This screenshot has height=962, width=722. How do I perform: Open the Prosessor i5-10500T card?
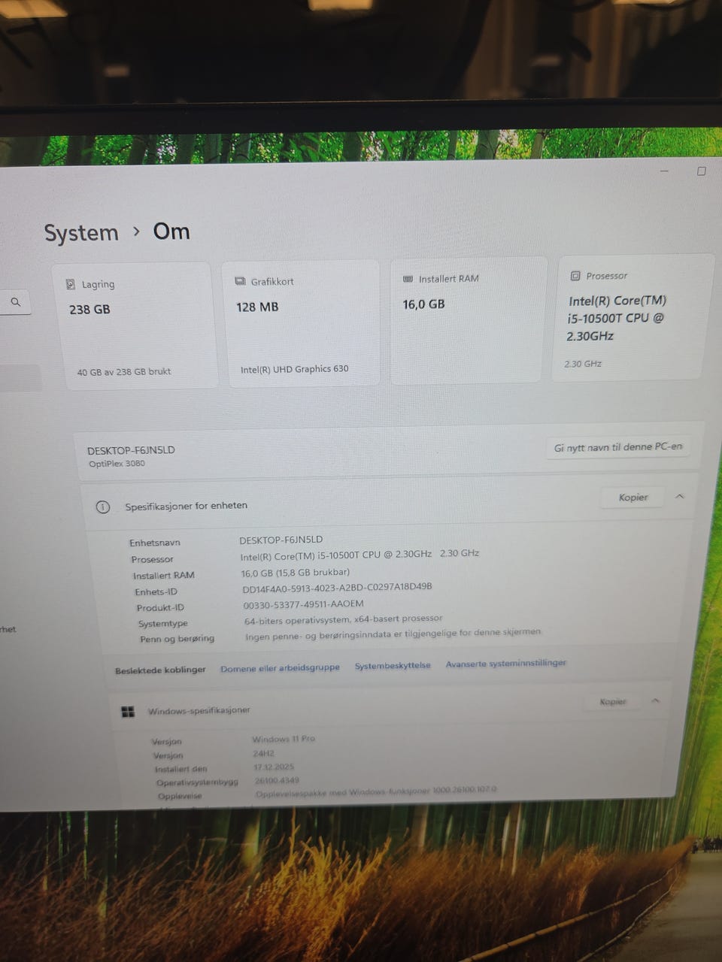633,317
